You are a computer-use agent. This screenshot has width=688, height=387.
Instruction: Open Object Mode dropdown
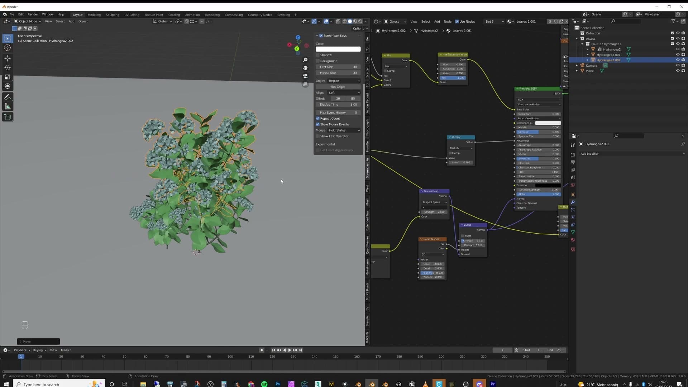point(27,21)
